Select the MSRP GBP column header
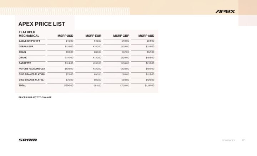 point(121,36)
